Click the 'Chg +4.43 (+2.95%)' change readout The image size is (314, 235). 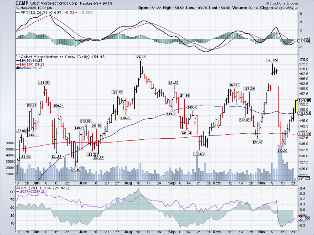pyautogui.click(x=277, y=8)
